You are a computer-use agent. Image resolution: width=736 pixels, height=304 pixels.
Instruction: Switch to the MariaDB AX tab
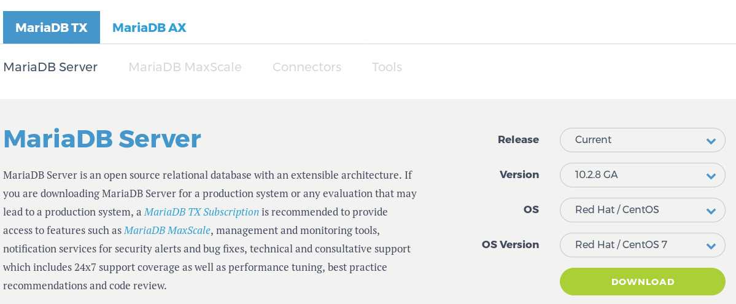click(x=149, y=27)
